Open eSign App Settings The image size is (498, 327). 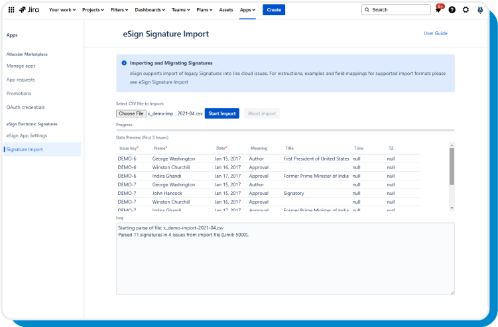(27, 136)
